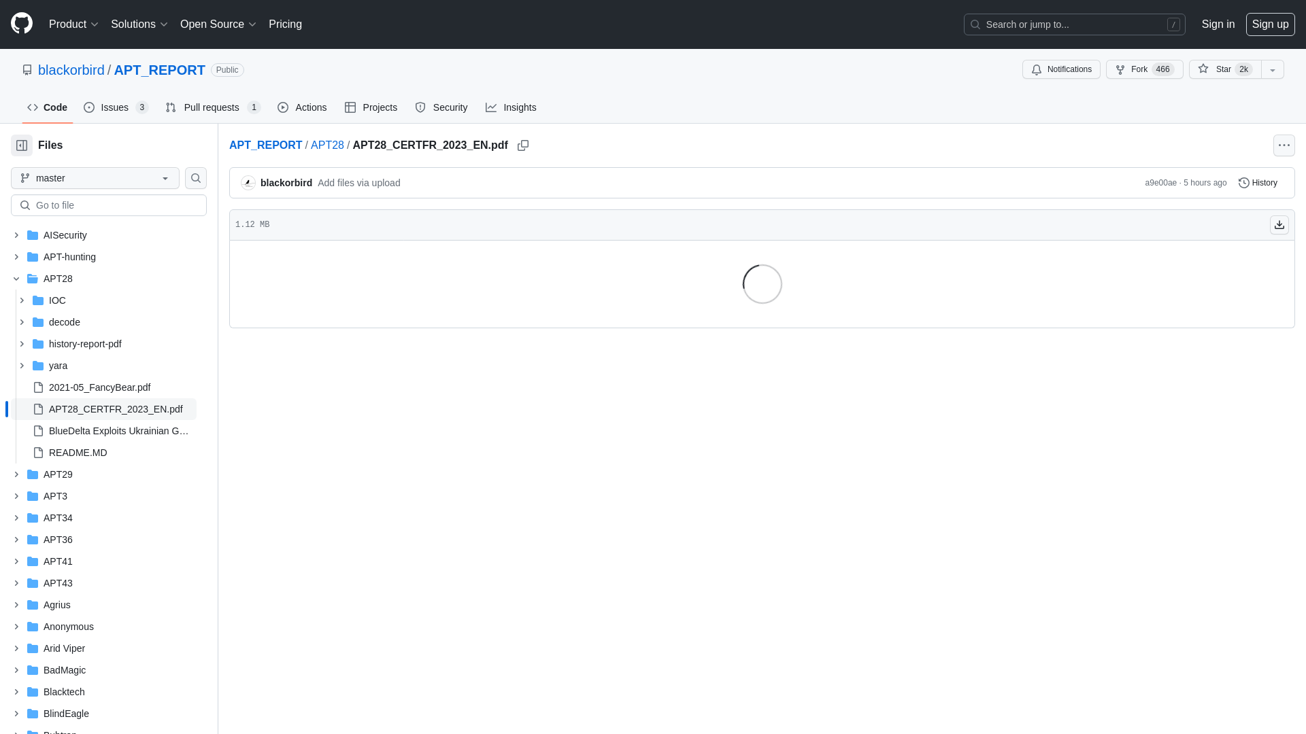Click the blackorbird avatar icon in the commit bar

point(248,183)
